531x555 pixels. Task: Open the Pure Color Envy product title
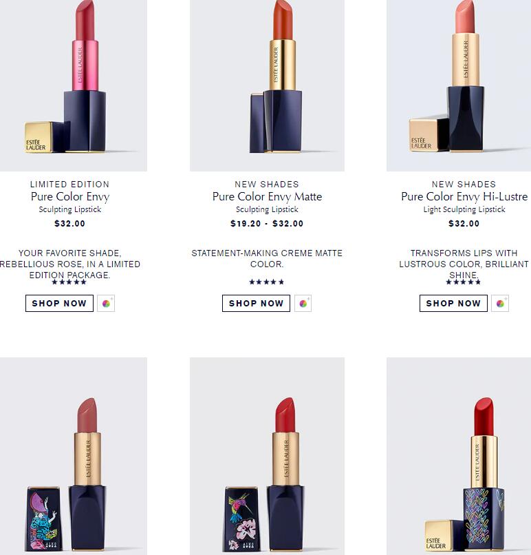click(x=70, y=196)
